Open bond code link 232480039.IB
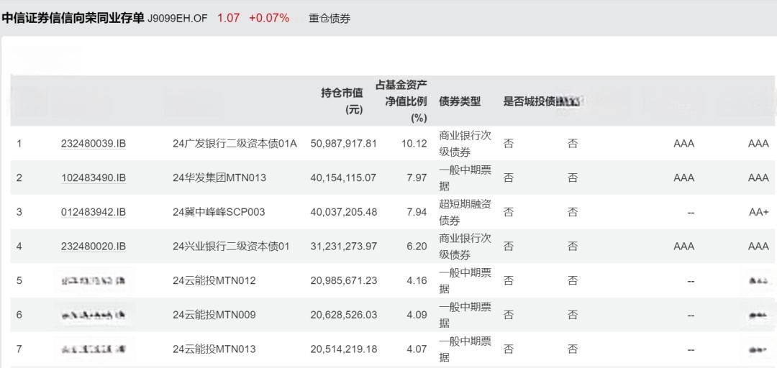This screenshot has width=777, height=368. [x=93, y=144]
